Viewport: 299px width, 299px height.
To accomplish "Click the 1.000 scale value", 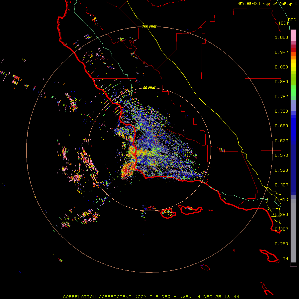I will tap(281, 37).
